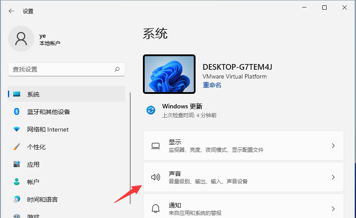Click the ye user profile avatar
This screenshot has height=218, width=356.
[x=21, y=38]
